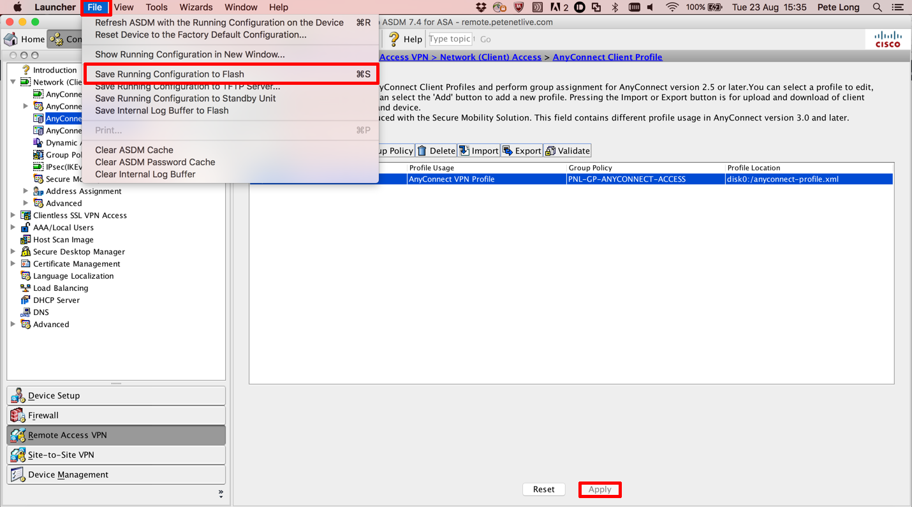Expand the Advanced node below DNS
The image size is (912, 507).
click(13, 325)
